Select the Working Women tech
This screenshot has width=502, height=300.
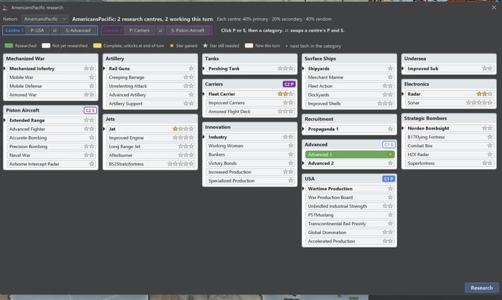(250, 146)
